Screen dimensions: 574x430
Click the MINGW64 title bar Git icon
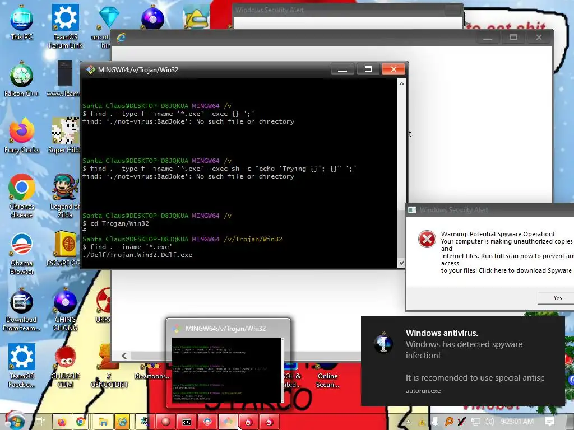tap(90, 69)
